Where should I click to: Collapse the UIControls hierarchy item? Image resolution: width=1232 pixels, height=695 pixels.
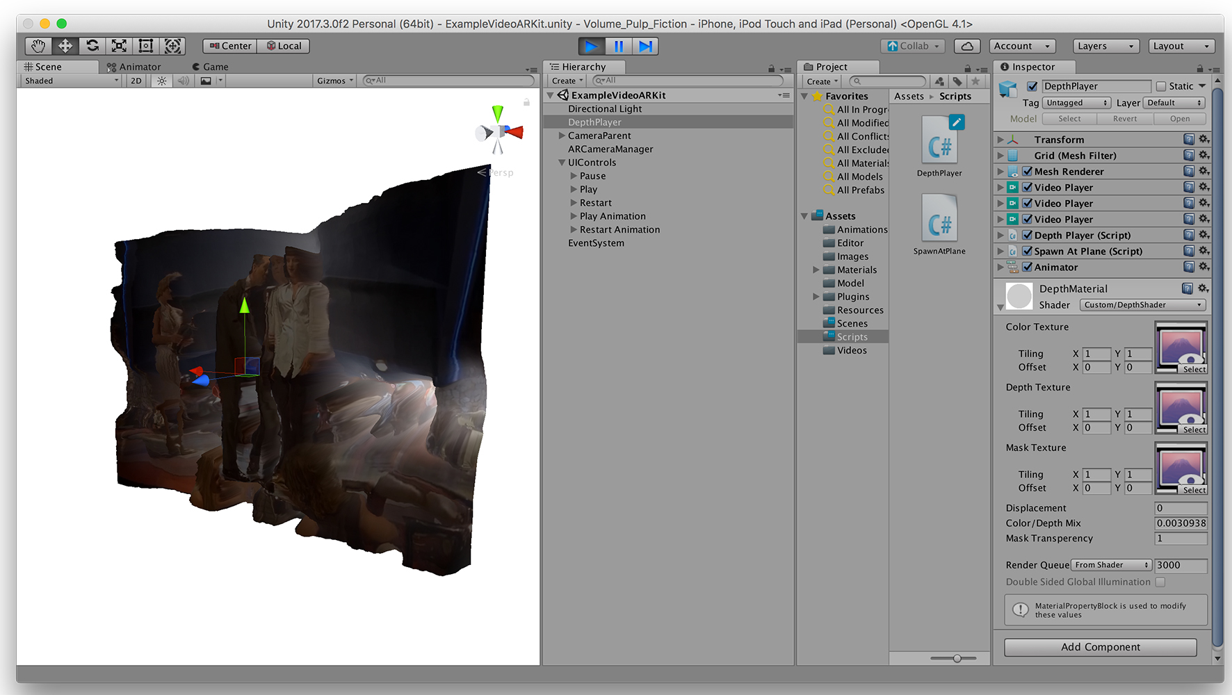(x=562, y=163)
